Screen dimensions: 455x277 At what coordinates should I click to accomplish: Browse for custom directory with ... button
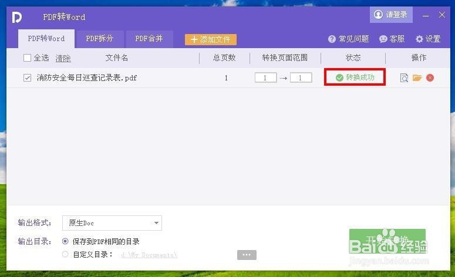point(247,255)
